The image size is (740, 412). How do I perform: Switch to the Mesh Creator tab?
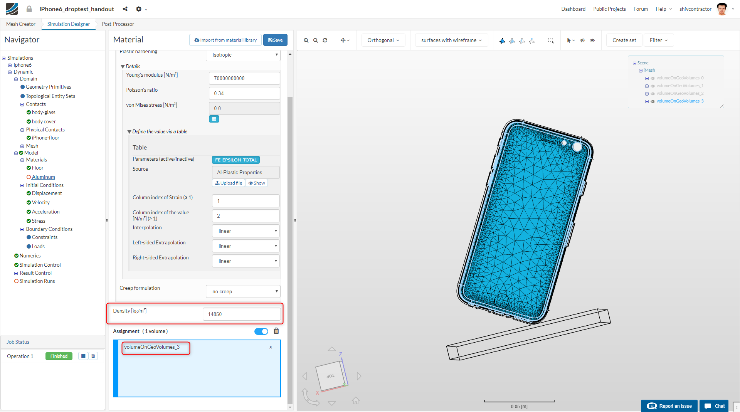tap(21, 24)
